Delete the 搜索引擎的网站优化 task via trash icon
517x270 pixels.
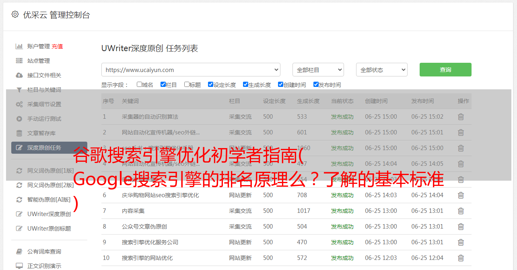tap(461, 258)
